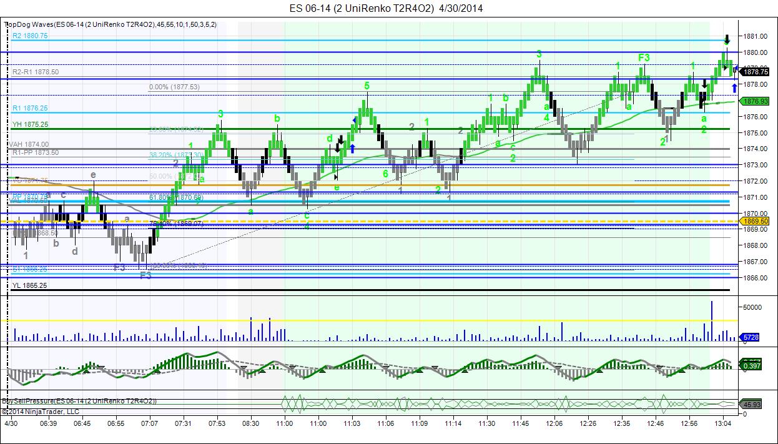This screenshot has height=444, width=778.
Task: Click the 1866.00 price axis label
Action: (x=756, y=278)
